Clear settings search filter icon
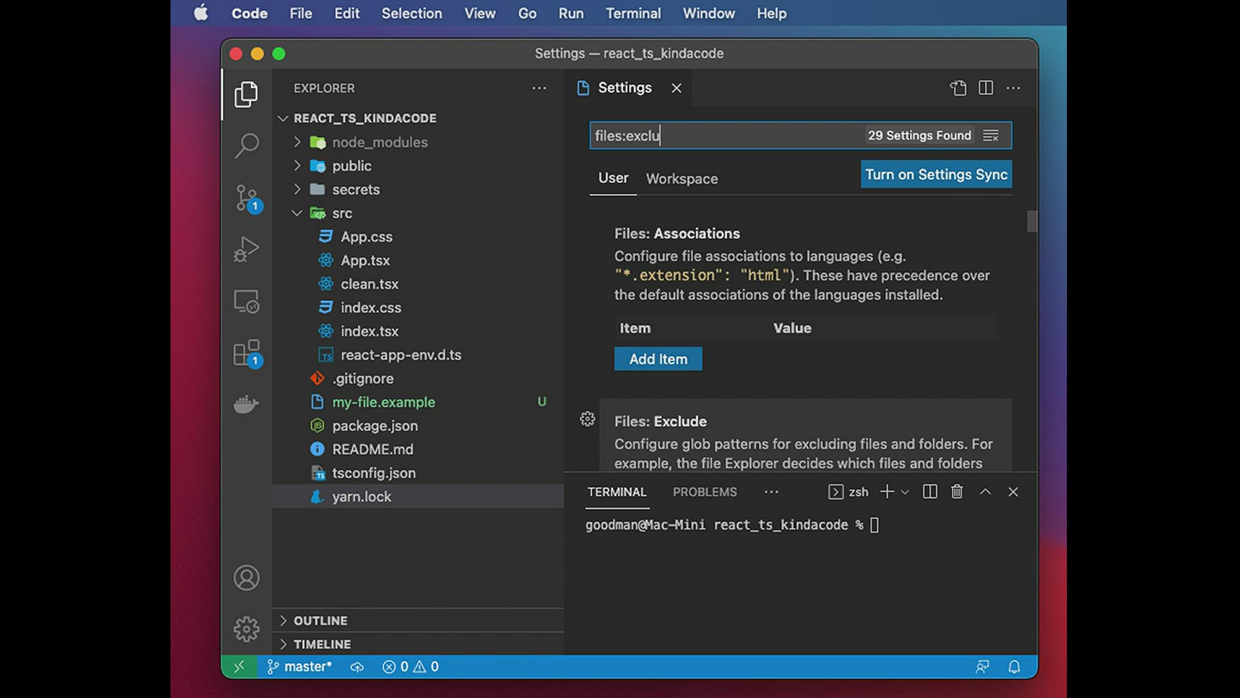1240x698 pixels. [991, 136]
